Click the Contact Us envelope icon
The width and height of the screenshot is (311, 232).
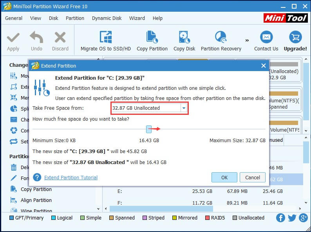[266, 37]
